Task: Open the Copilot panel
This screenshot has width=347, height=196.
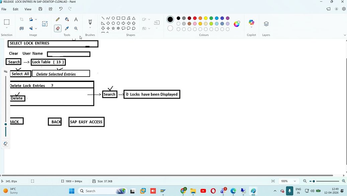Action: click(x=251, y=23)
